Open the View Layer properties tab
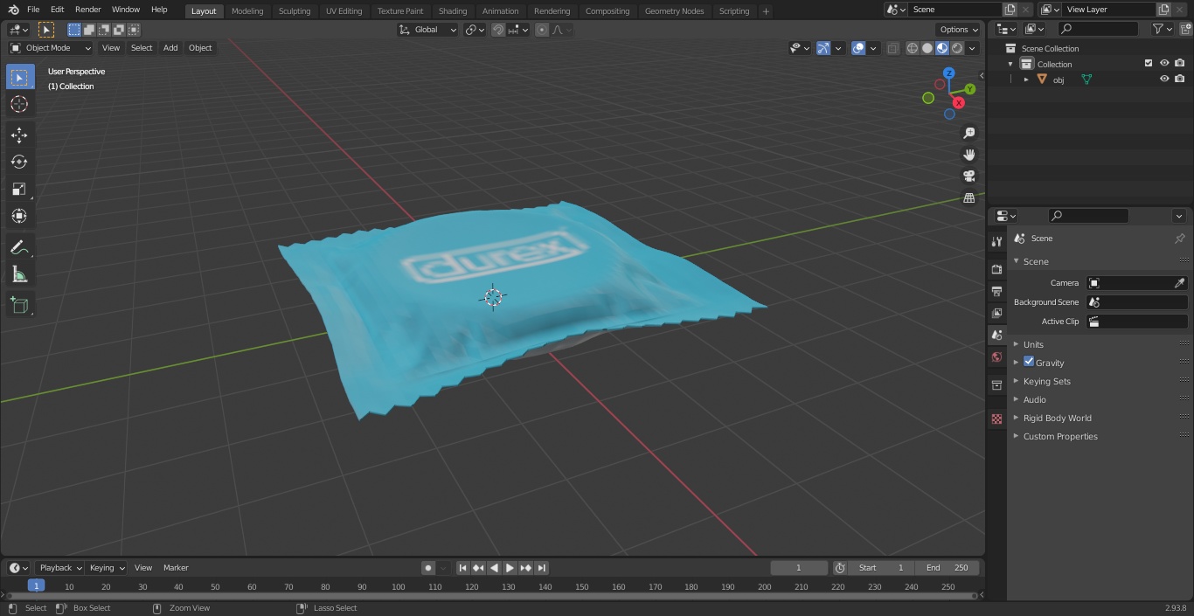The height and width of the screenshot is (616, 1194). [x=996, y=313]
